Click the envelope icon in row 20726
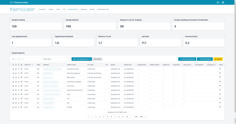This screenshot has height=124, width=236. (16, 69)
